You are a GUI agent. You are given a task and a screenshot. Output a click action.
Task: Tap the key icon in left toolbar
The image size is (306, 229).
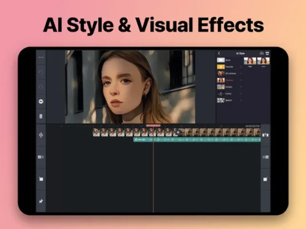(x=41, y=101)
